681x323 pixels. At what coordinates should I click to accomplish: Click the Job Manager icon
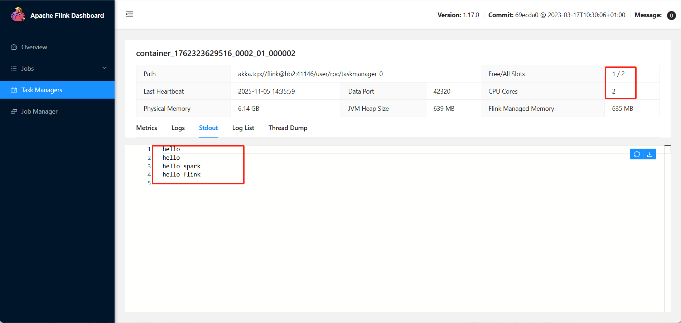tap(14, 111)
